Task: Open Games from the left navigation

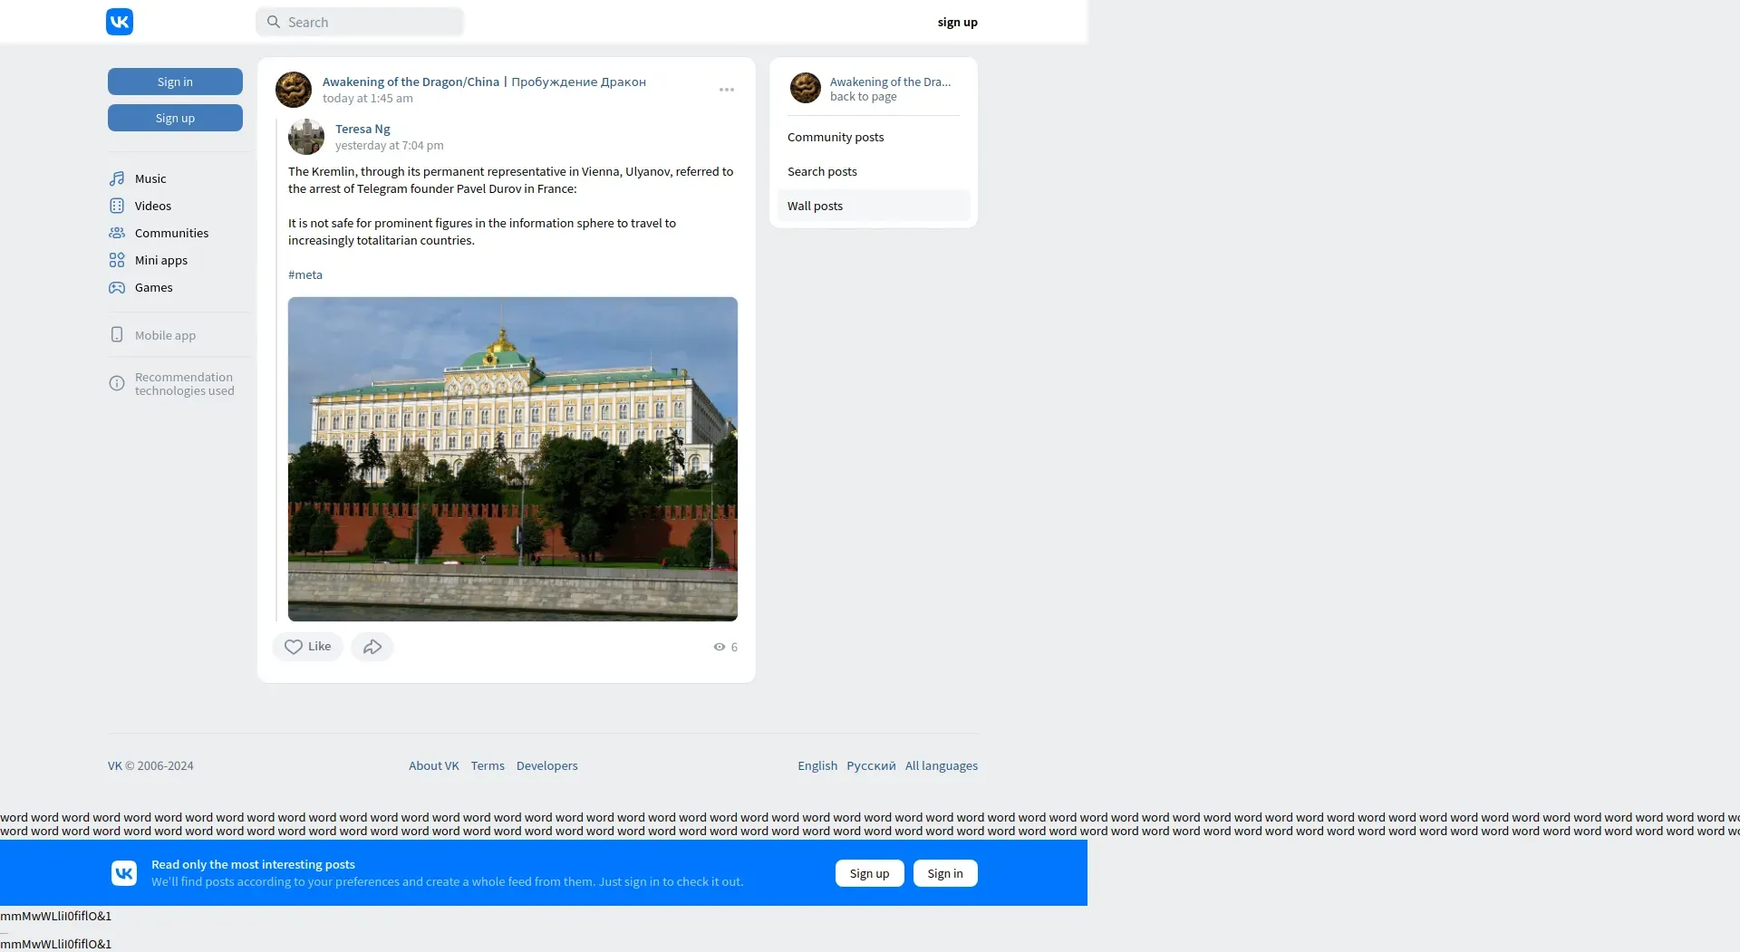Action: tap(154, 287)
